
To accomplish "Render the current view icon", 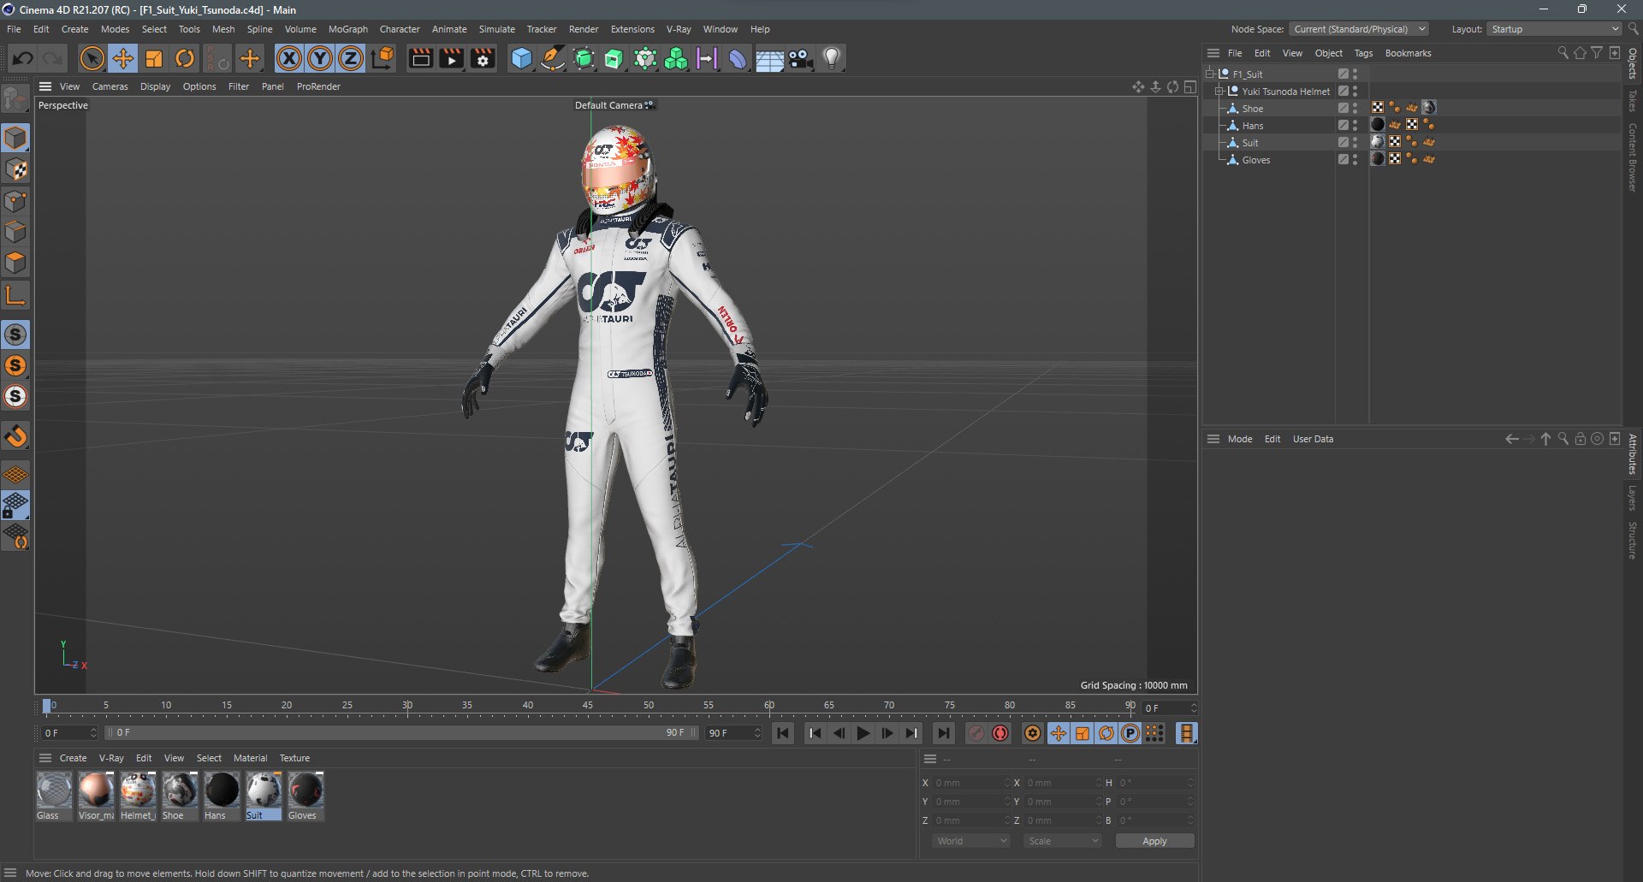I will click(x=420, y=58).
